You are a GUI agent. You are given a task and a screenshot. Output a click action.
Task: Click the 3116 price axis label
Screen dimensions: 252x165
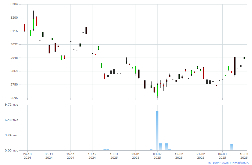click(14, 31)
